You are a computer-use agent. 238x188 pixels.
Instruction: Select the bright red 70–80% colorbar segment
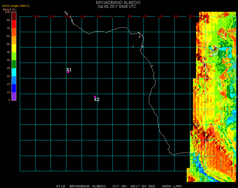tap(14, 24)
